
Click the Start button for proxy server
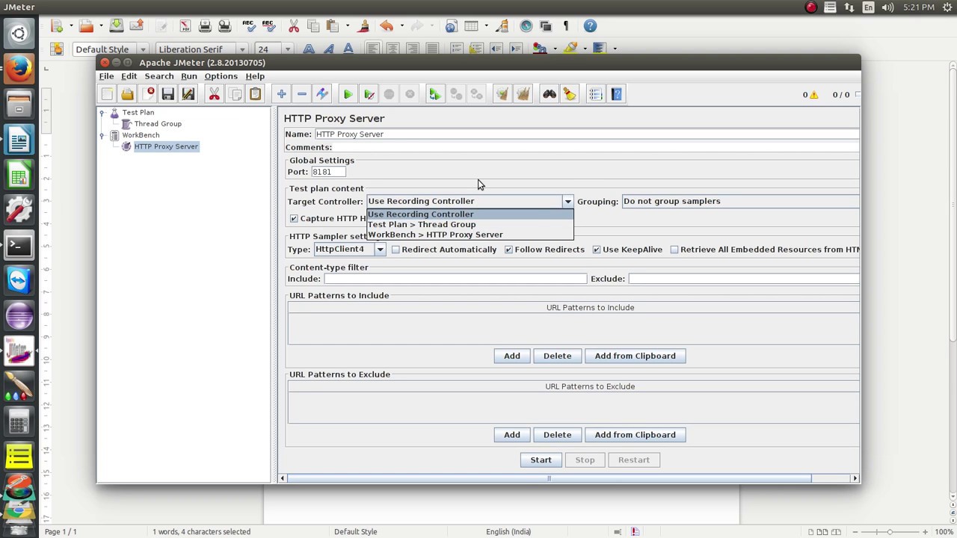point(541,460)
